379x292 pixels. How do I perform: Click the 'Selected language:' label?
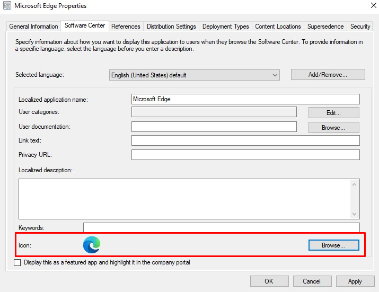40,75
